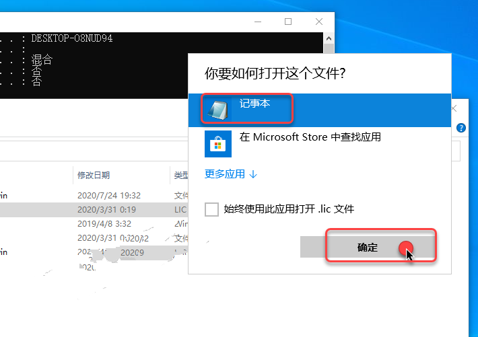This screenshot has width=478, height=337.
Task: Select the LIC file row dated 2020/3/31 0:19
Action: pos(94,210)
